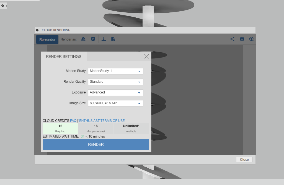Image resolution: width=284 pixels, height=185 pixels.
Task: Activate the zoom magnifier icon
Action: click(x=251, y=39)
